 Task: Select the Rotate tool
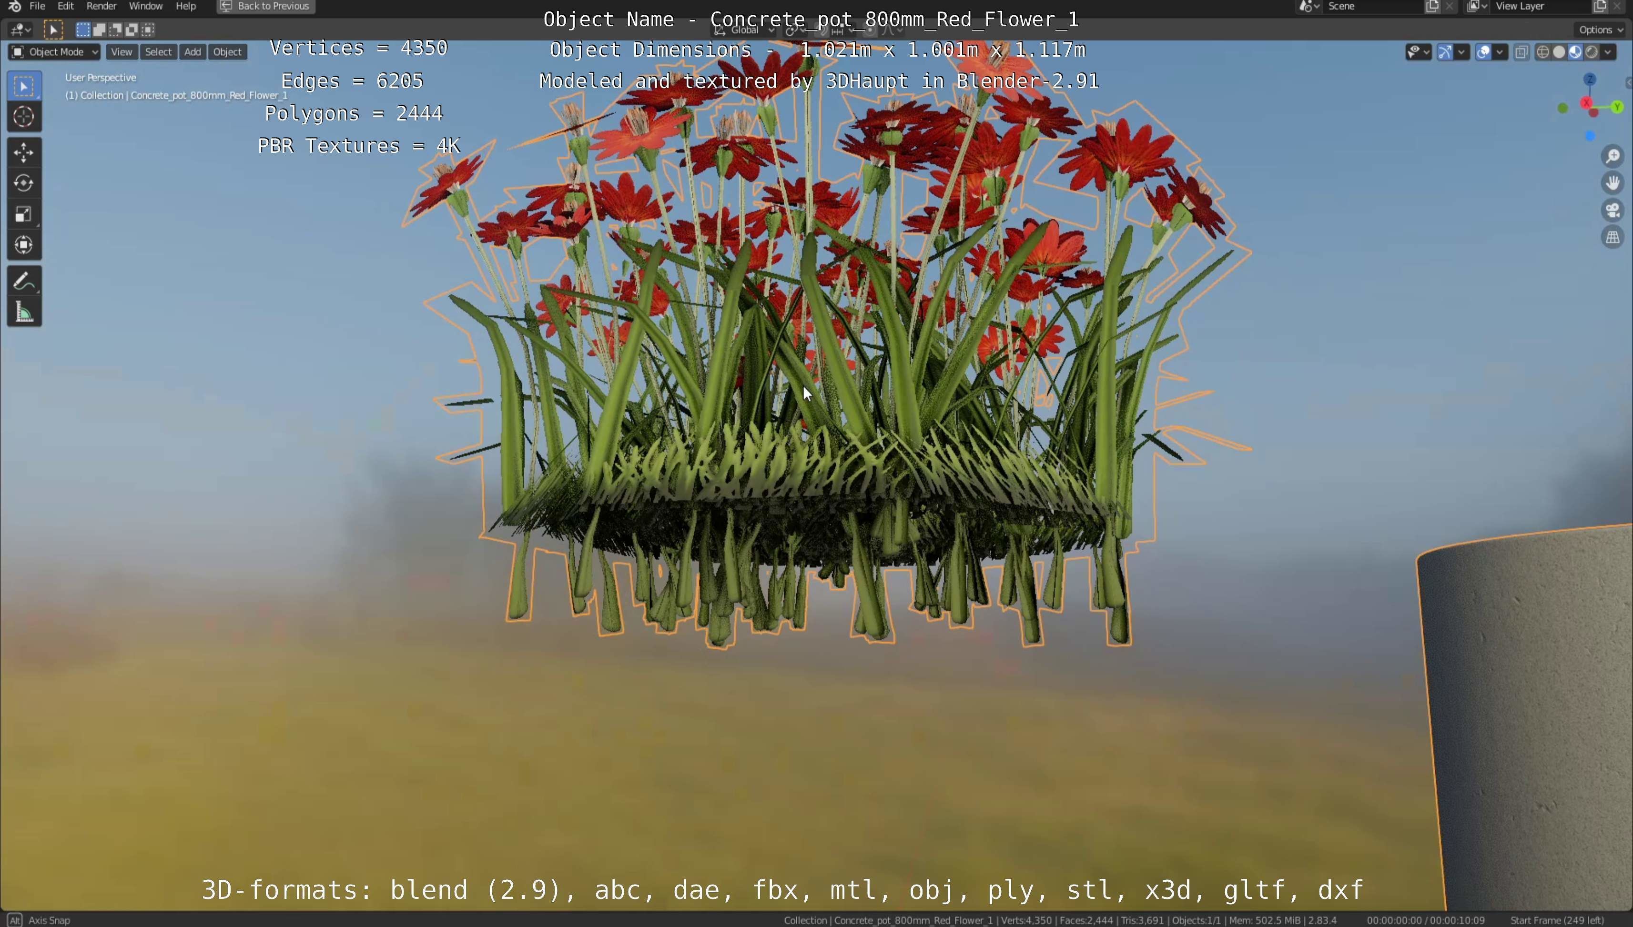click(24, 183)
